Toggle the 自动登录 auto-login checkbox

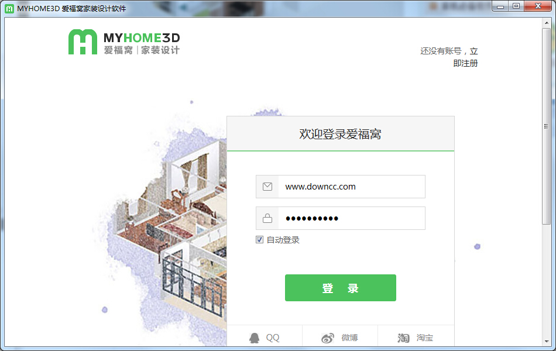pos(259,239)
